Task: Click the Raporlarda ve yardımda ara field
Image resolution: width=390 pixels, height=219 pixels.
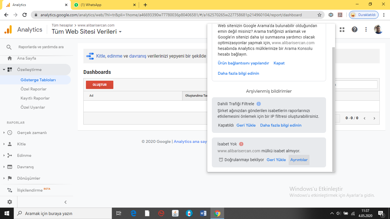Action: click(x=41, y=47)
